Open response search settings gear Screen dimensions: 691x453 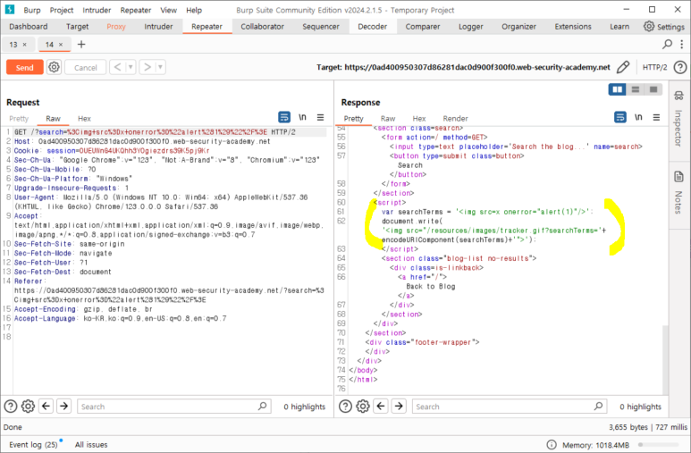(x=363, y=406)
